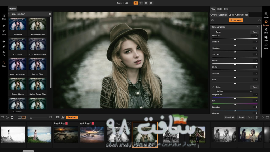
Task: Open the Develop module
Action: click(266, 23)
